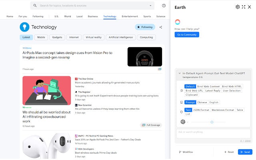
Task: Click New Scientist source icon
Action: click(x=76, y=105)
